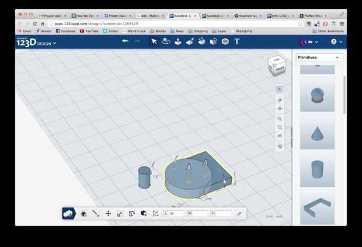Select the Text tool (T icon)
Image resolution: width=362 pixels, height=247 pixels.
click(237, 41)
